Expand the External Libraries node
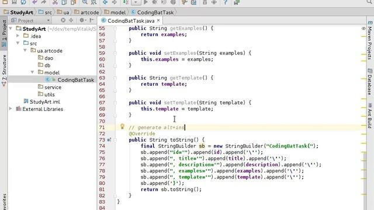 (x=11, y=108)
